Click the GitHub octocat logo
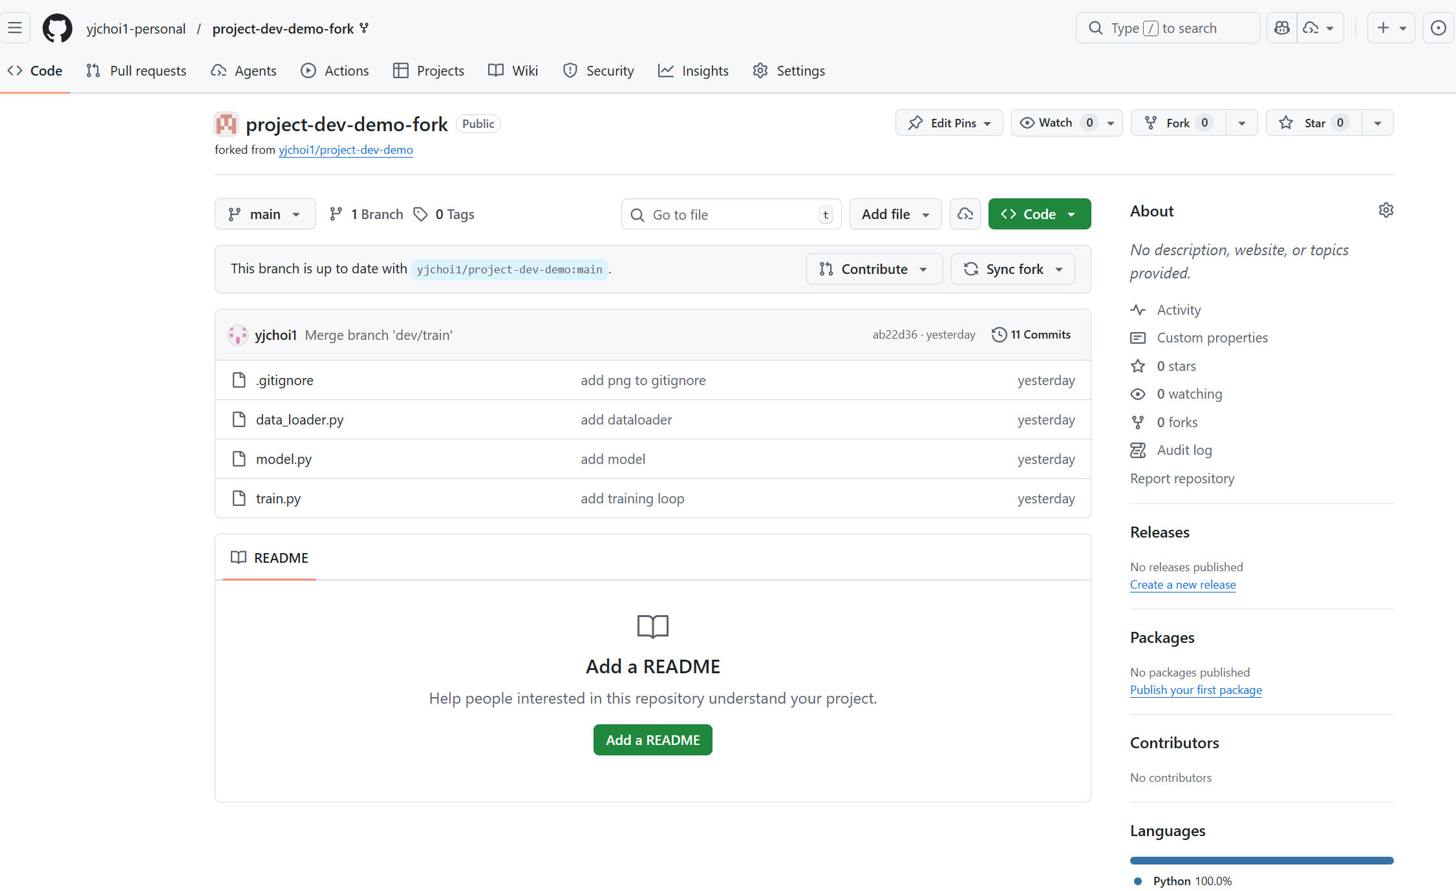Image resolution: width=1456 pixels, height=891 pixels. coord(58,28)
